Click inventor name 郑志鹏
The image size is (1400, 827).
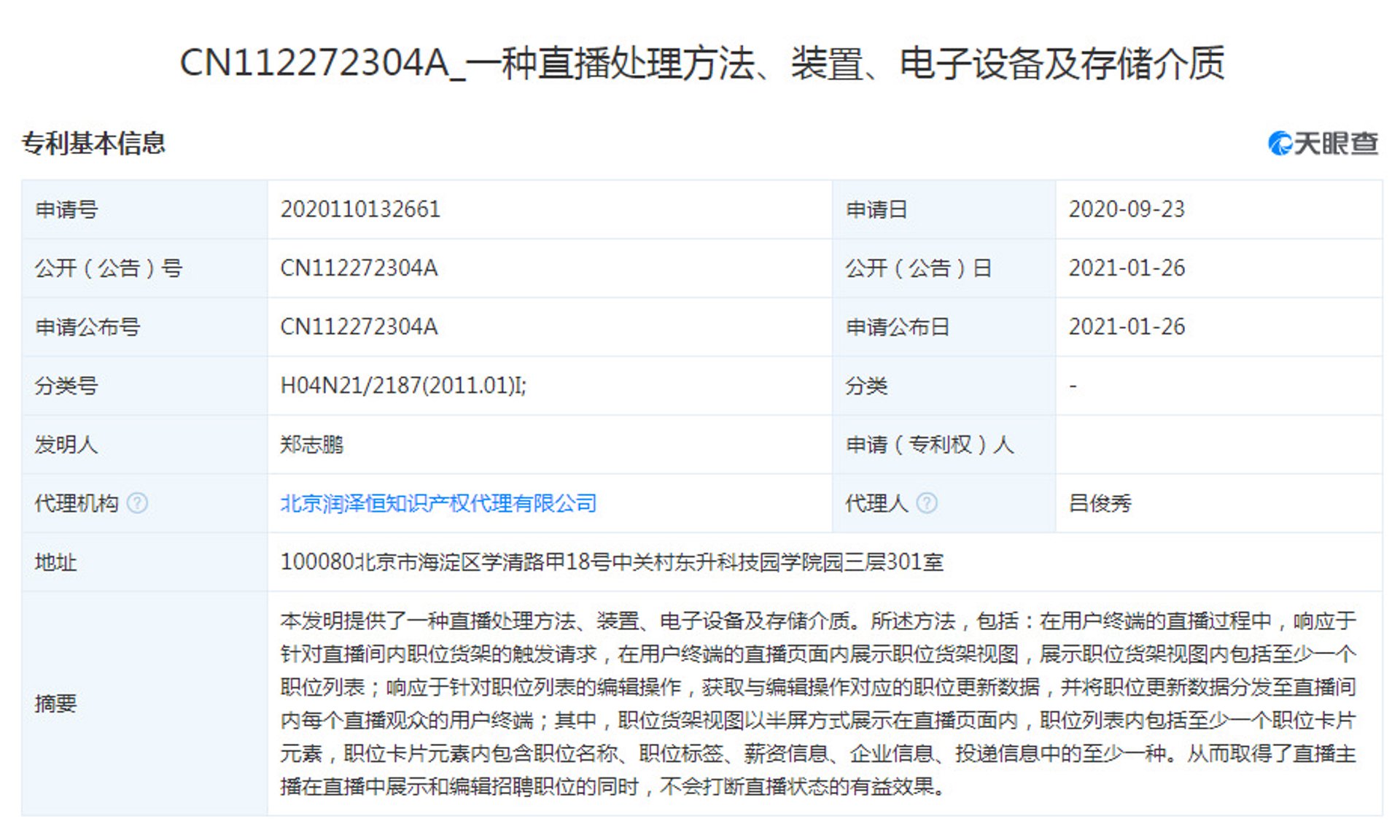click(x=311, y=444)
